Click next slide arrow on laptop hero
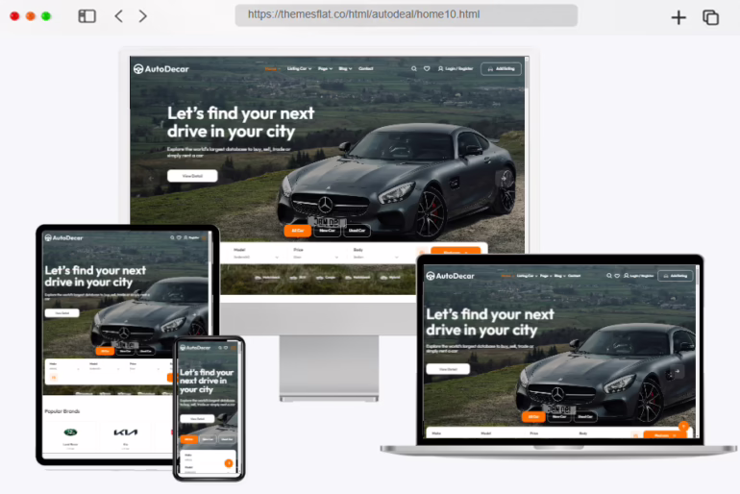This screenshot has width=740, height=494. tap(678, 371)
